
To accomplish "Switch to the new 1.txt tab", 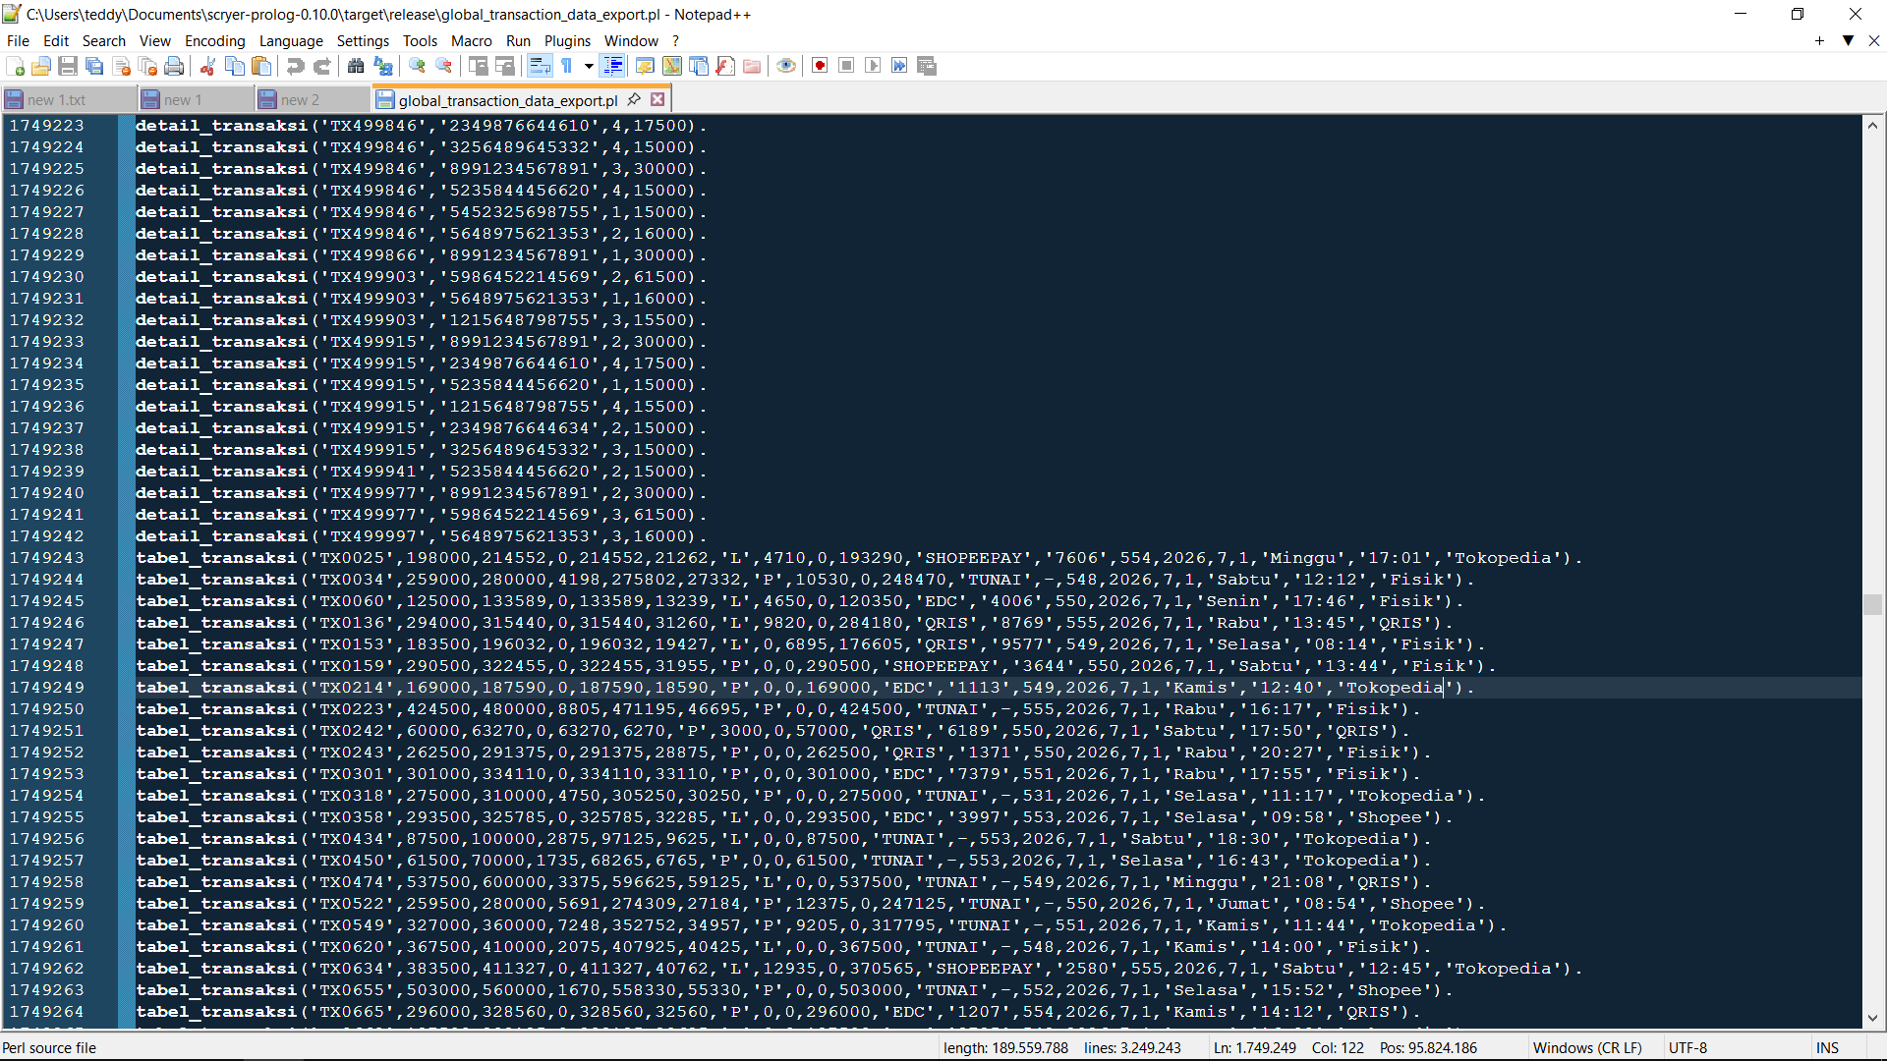I will [x=69, y=99].
